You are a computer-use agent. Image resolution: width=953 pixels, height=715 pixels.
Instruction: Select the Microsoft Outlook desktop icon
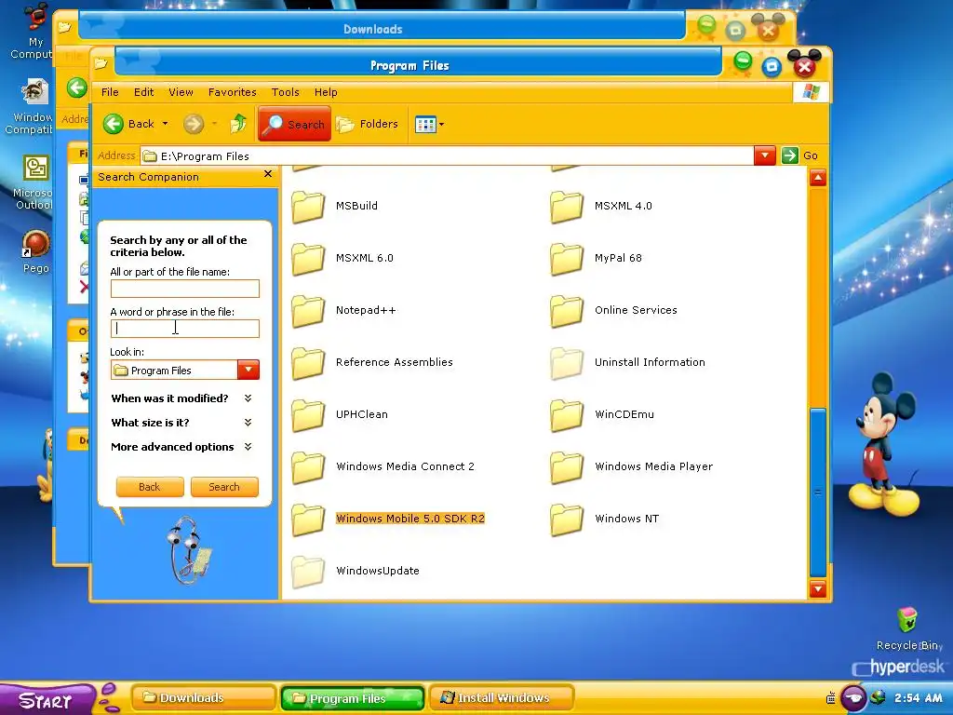pyautogui.click(x=36, y=169)
